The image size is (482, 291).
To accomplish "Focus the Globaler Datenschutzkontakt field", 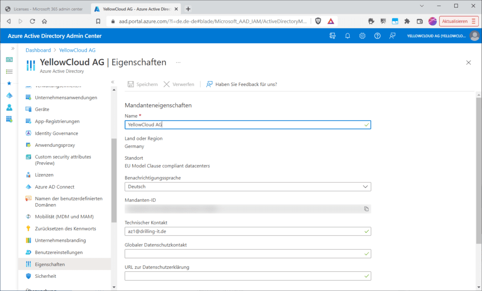I will [x=248, y=253].
